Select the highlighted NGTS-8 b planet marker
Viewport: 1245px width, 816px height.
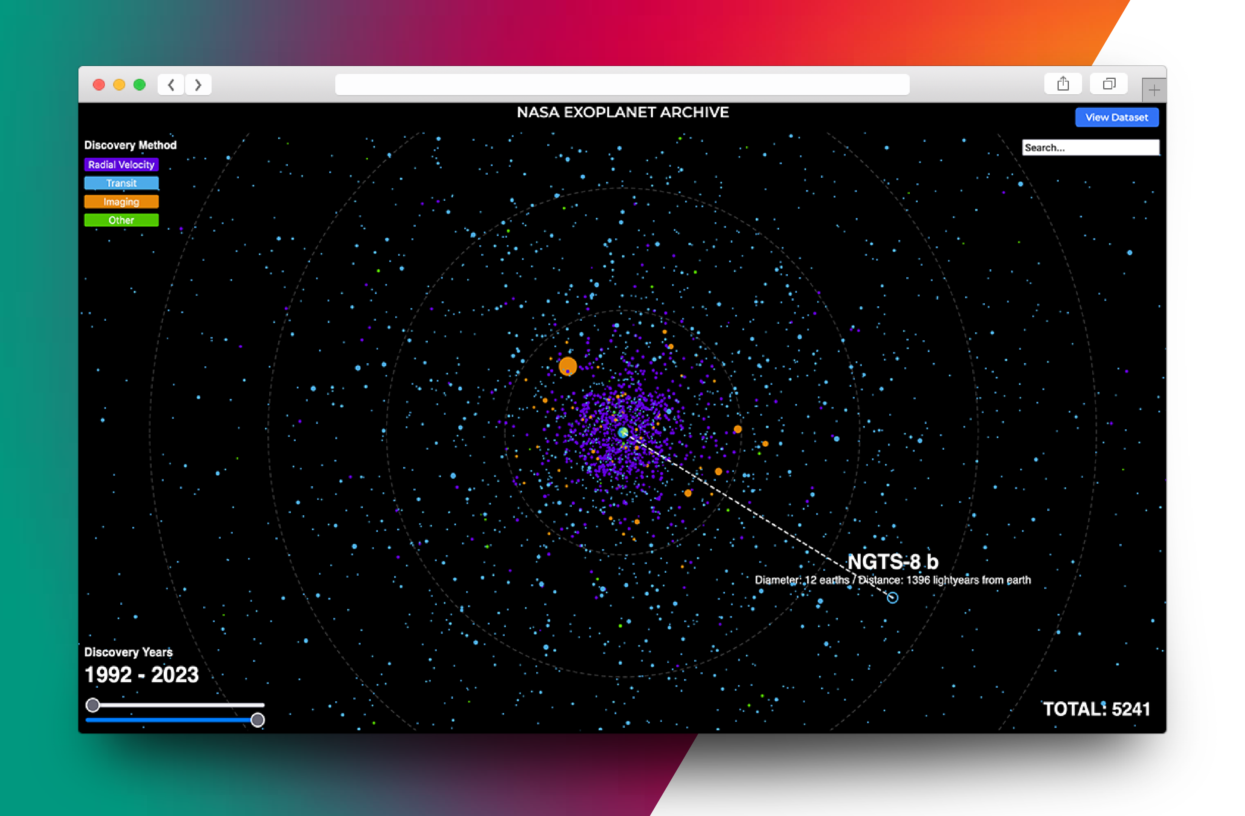point(892,597)
